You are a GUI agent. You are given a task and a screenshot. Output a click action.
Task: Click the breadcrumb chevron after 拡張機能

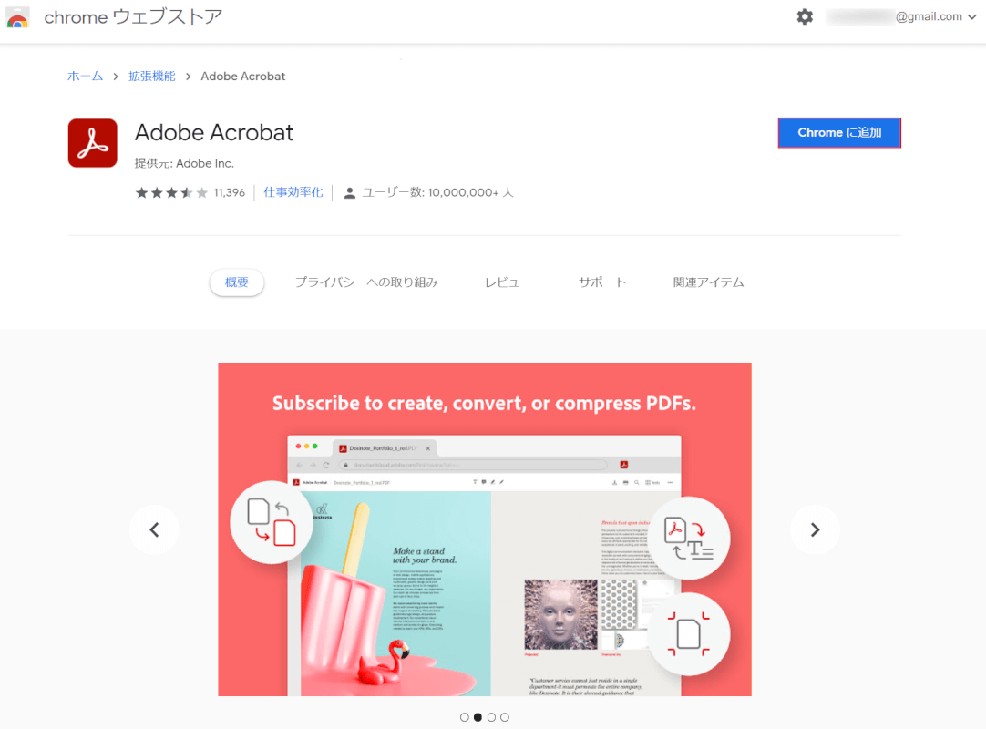(x=188, y=77)
